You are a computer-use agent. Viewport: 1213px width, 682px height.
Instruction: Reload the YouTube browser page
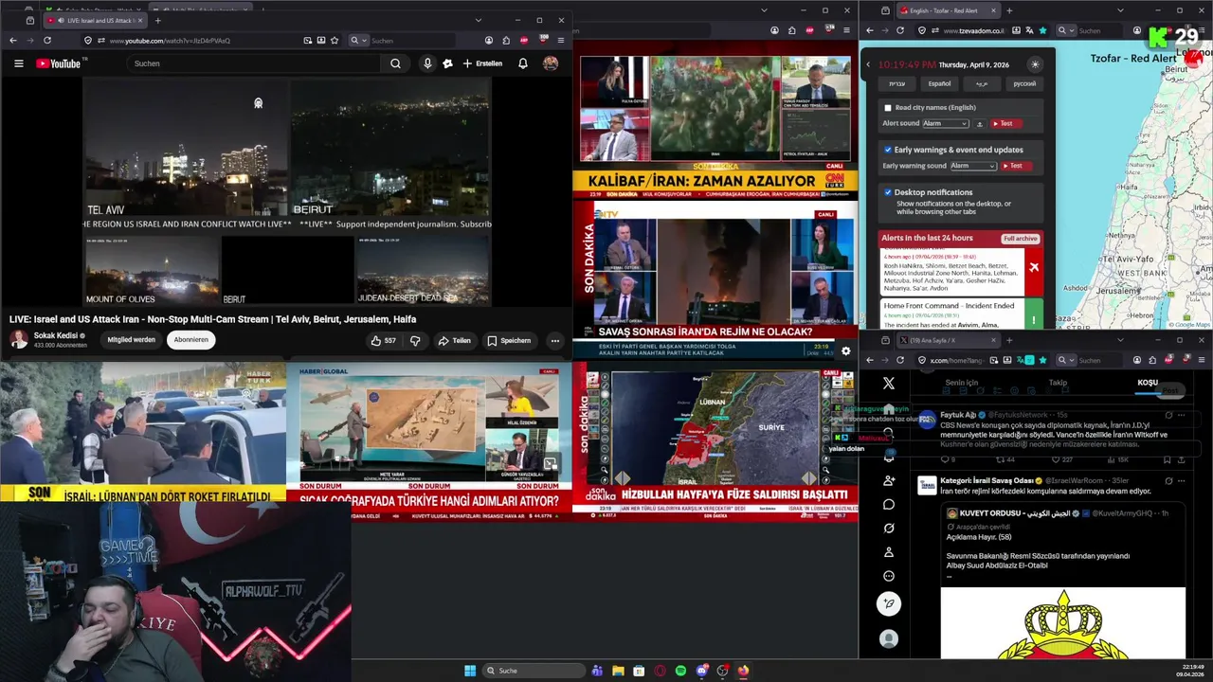coord(46,41)
